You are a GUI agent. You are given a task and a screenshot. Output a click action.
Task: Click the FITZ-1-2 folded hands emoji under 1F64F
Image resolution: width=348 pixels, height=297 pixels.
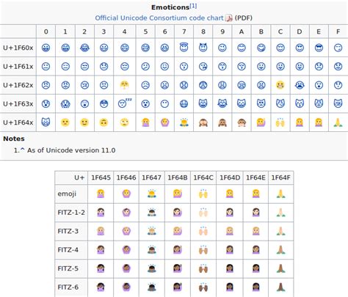coord(280,213)
